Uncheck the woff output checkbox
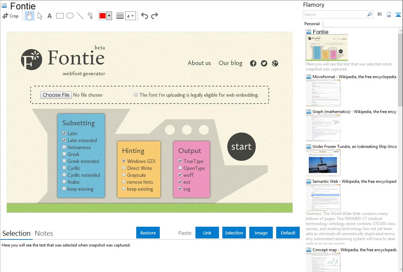The image size is (403, 272). (x=180, y=175)
